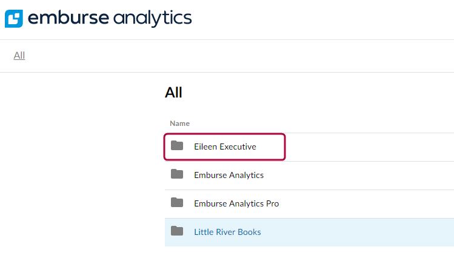454x264 pixels.
Task: Click blank area of the Emburse Analytics Pro row
Action: click(366, 204)
